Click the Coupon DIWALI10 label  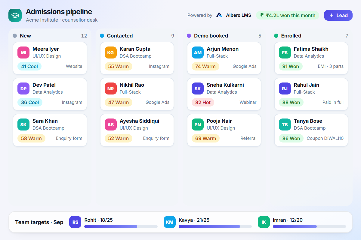[325, 138]
